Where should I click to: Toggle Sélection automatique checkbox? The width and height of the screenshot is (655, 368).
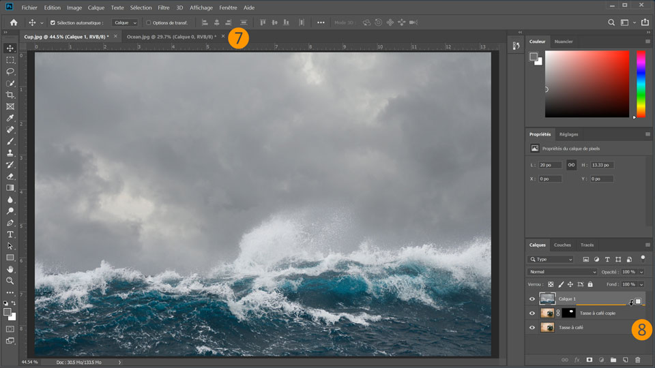click(53, 23)
